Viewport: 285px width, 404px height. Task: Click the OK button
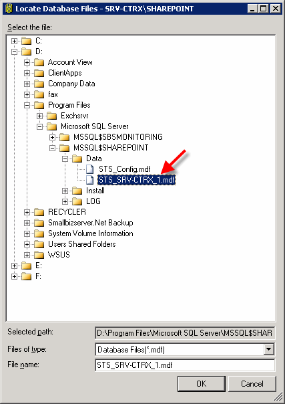click(202, 384)
